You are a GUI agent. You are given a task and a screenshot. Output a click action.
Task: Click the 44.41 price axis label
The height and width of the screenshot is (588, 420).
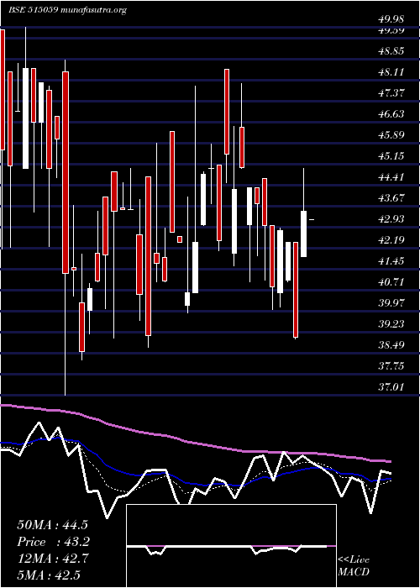pyautogui.click(x=392, y=177)
